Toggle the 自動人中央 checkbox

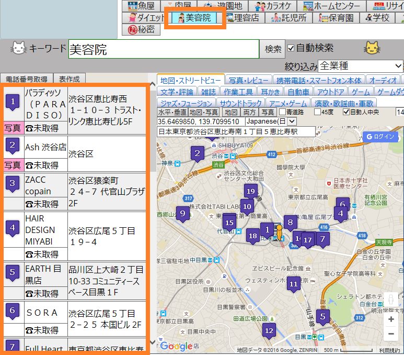pyautogui.click(x=347, y=112)
